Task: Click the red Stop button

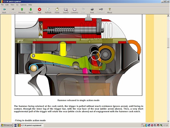Action: pos(39,11)
